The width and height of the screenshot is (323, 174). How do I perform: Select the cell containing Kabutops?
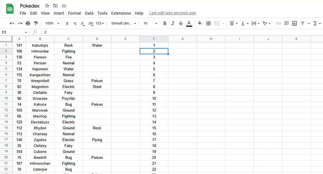[40, 45]
